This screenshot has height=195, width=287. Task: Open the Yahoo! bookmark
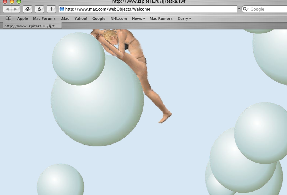[81, 19]
